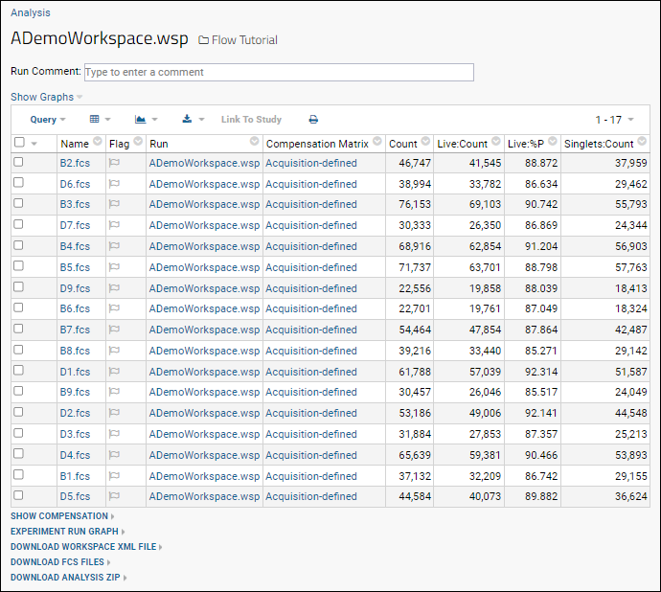Open the Query dropdown menu
Viewport: 661px width, 592px height.
click(48, 120)
